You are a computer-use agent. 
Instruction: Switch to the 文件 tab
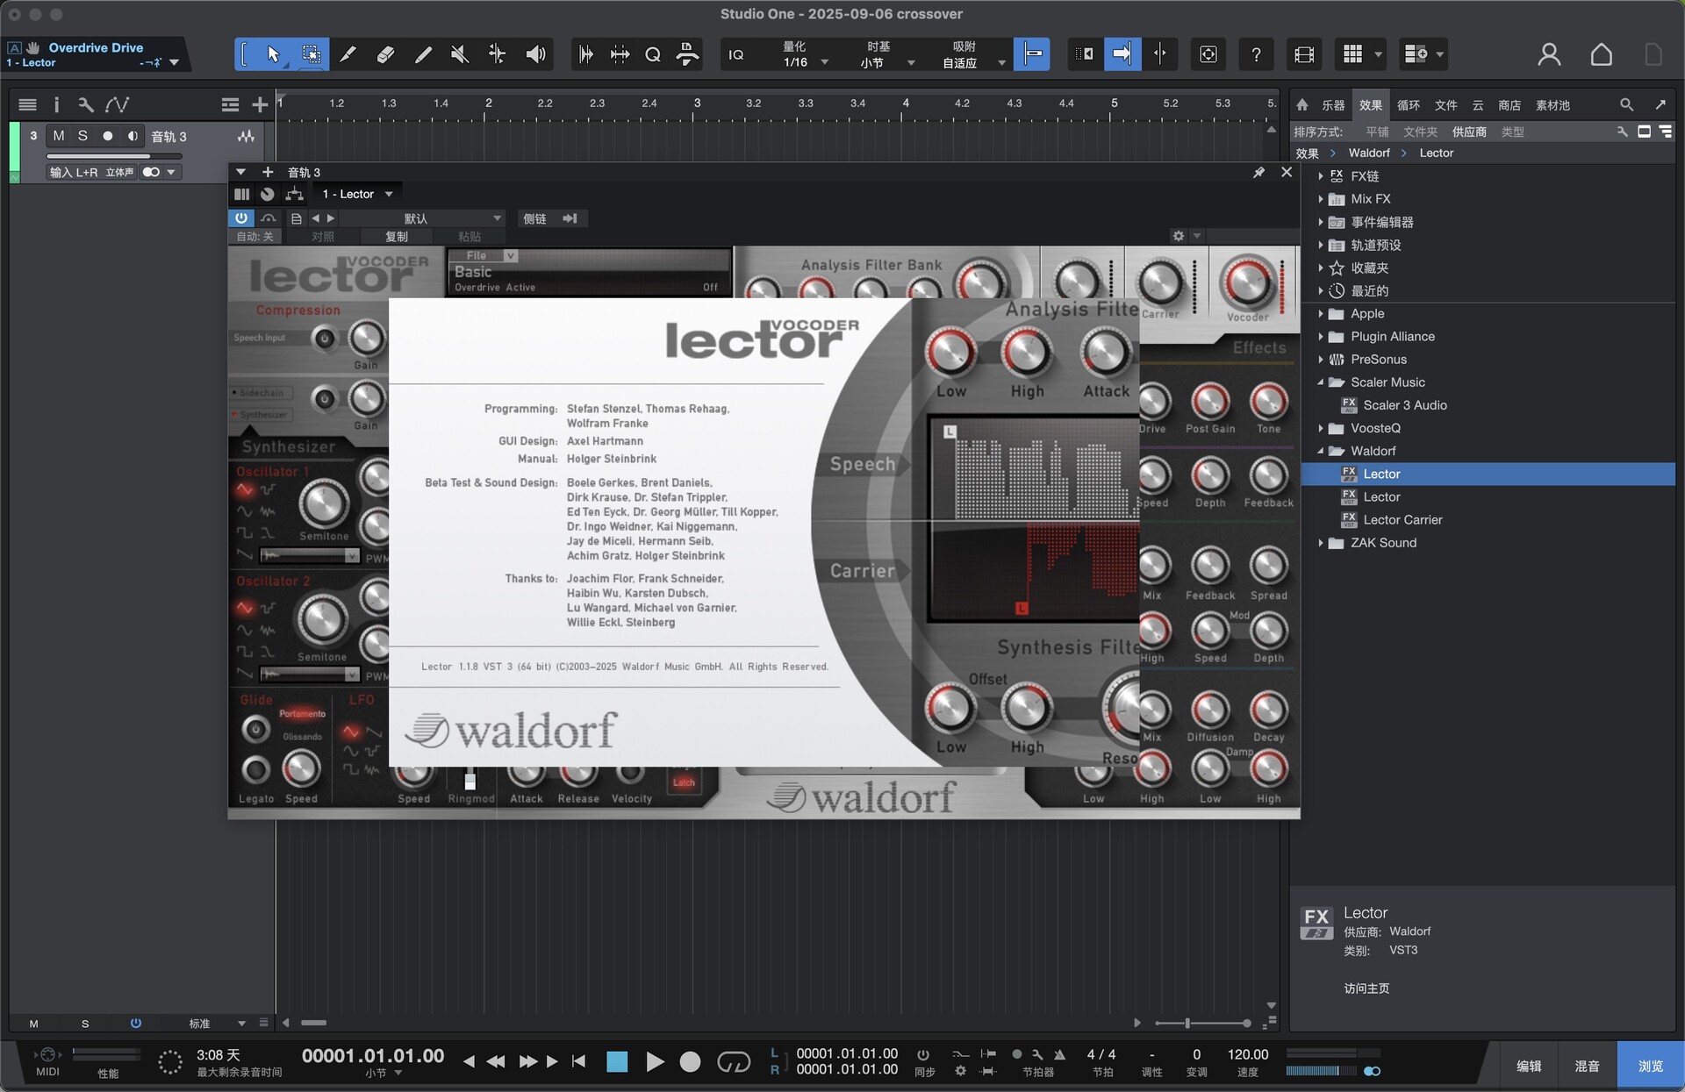pyautogui.click(x=1445, y=105)
